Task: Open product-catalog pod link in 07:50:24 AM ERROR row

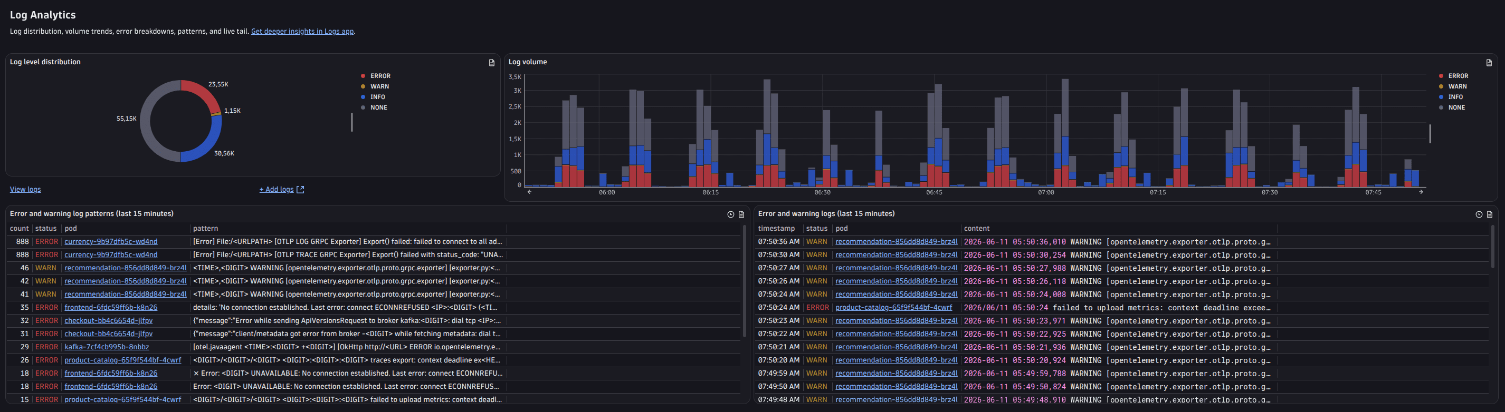Action: pyautogui.click(x=894, y=308)
